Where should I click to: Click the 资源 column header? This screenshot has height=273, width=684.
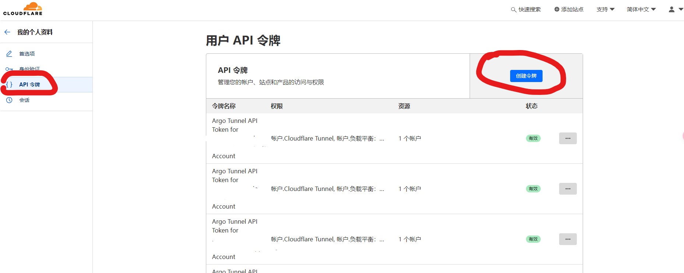click(x=404, y=106)
